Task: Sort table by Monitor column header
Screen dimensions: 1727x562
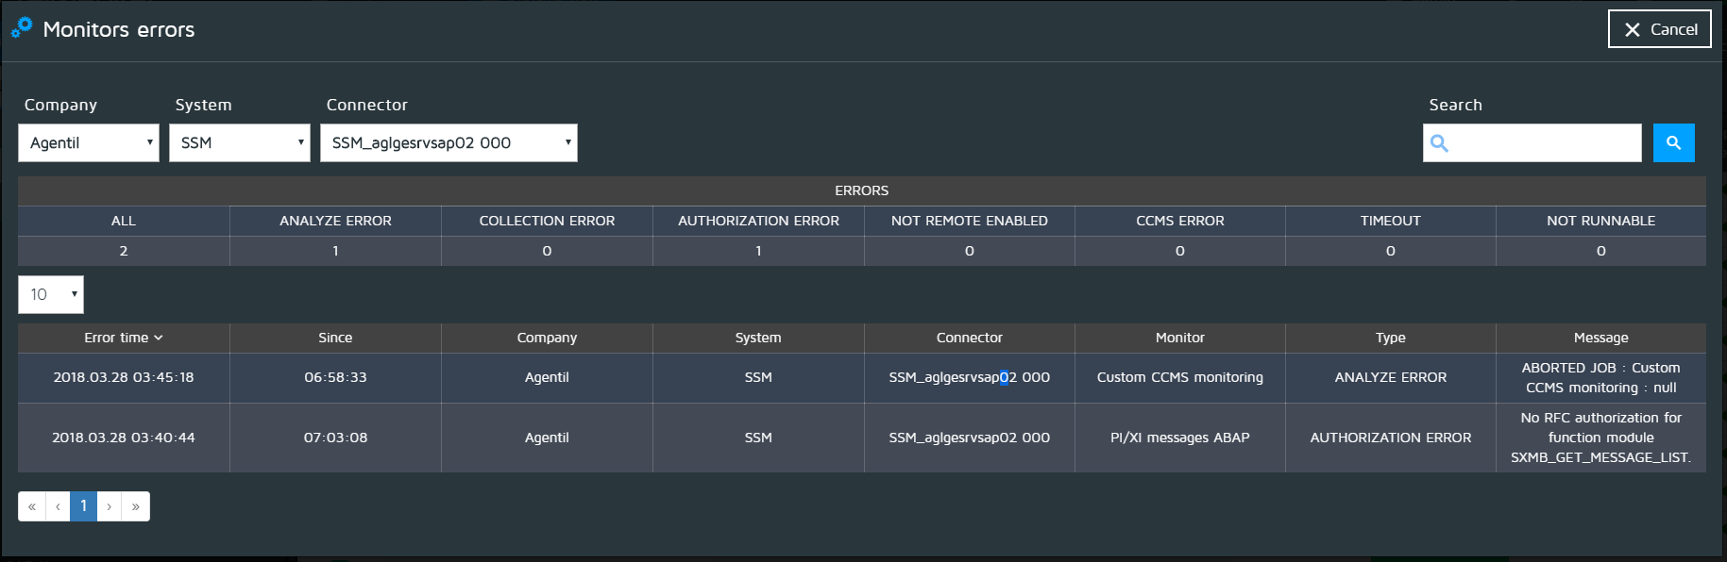Action: pos(1179,338)
